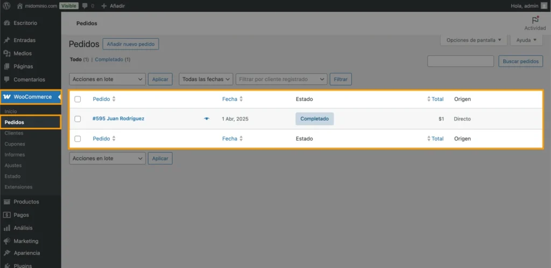Expand Opciones de pantalla panel
Image resolution: width=551 pixels, height=268 pixels.
pyautogui.click(x=474, y=40)
